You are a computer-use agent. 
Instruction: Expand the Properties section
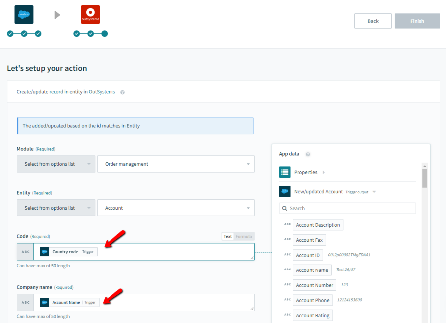(x=323, y=172)
